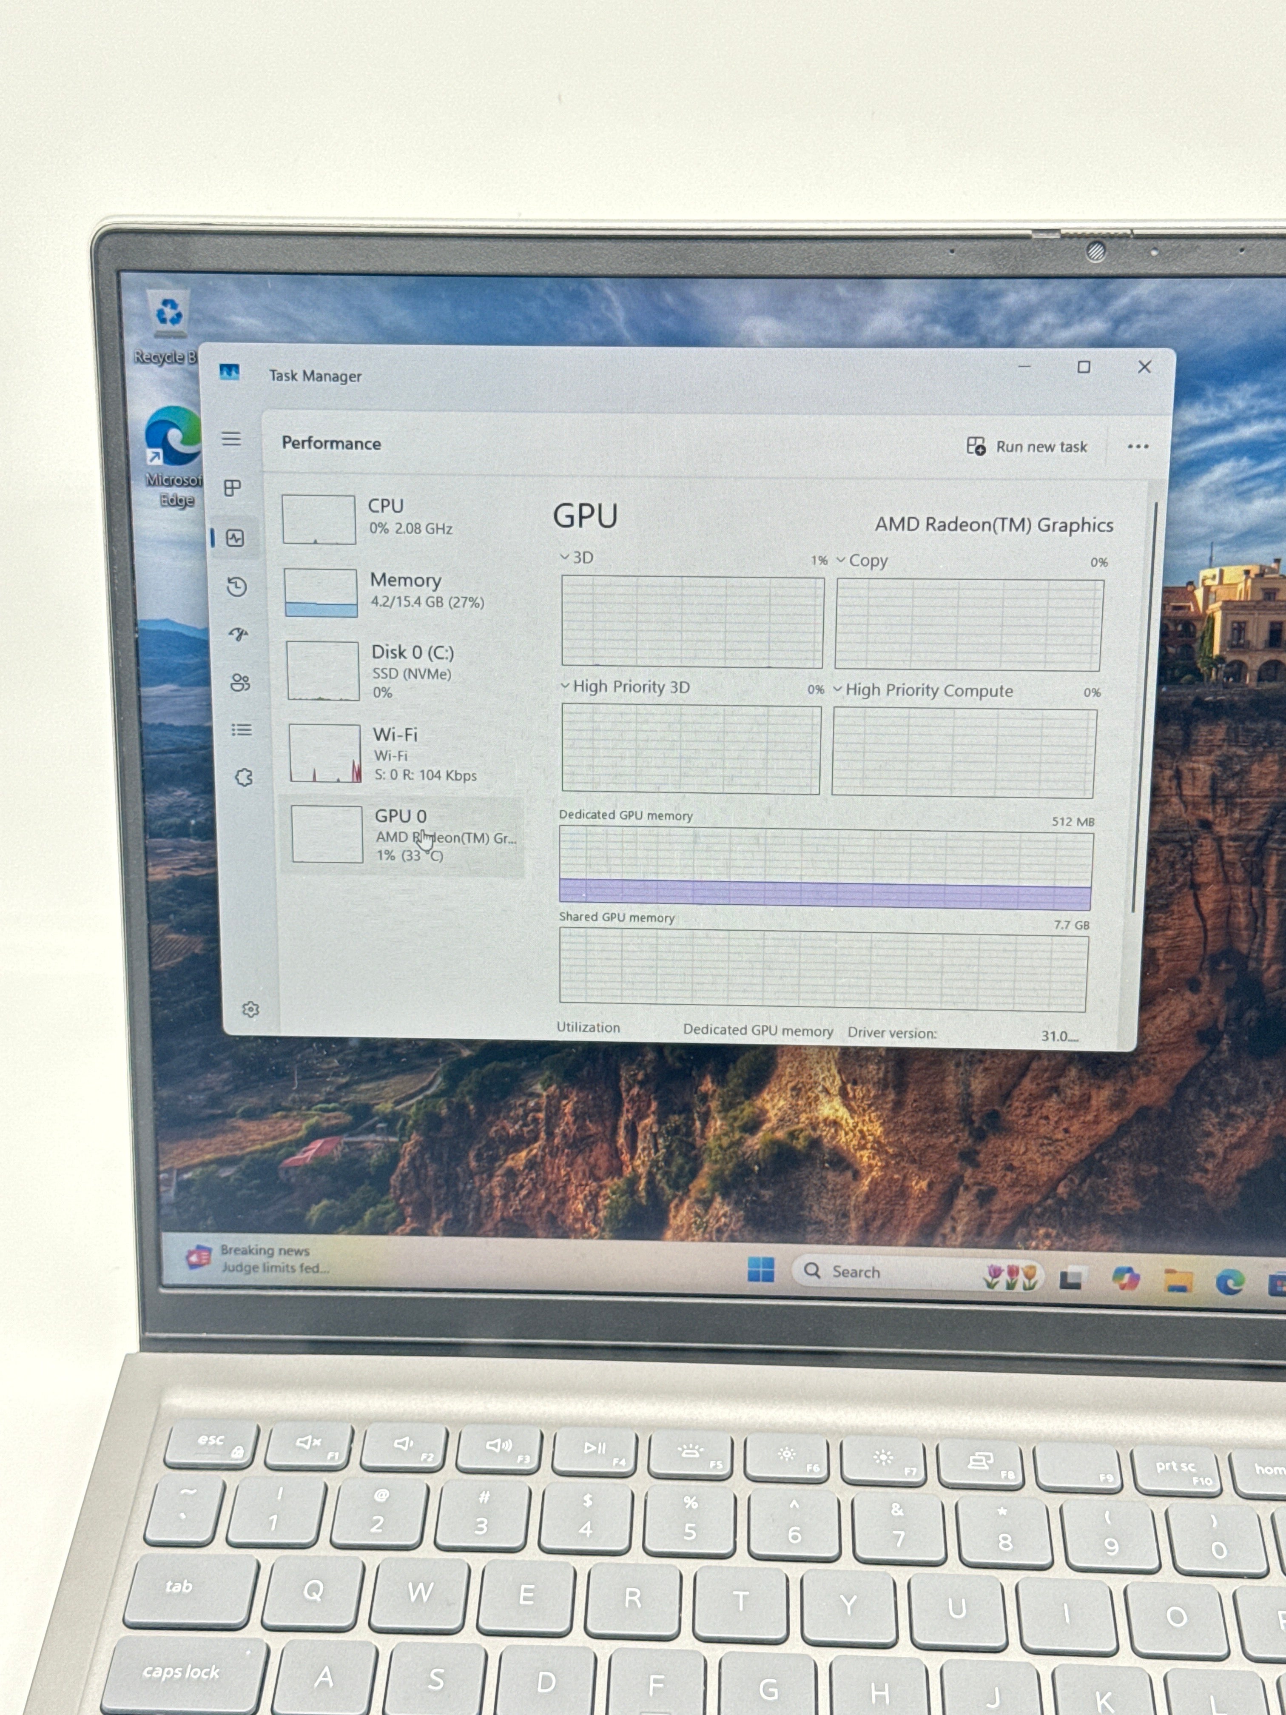Close the Task Manager window
1286x1715 pixels.
pyautogui.click(x=1144, y=367)
